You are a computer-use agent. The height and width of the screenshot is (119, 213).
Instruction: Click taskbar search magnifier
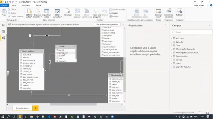point(8,117)
